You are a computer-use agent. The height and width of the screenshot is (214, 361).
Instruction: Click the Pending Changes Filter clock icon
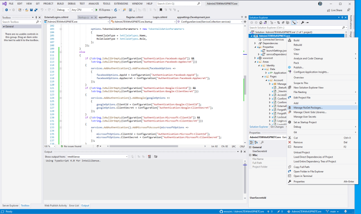pos(272,23)
